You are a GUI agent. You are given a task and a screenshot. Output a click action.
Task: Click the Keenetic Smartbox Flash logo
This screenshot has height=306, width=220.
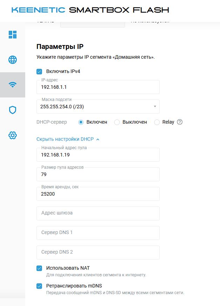90,10
